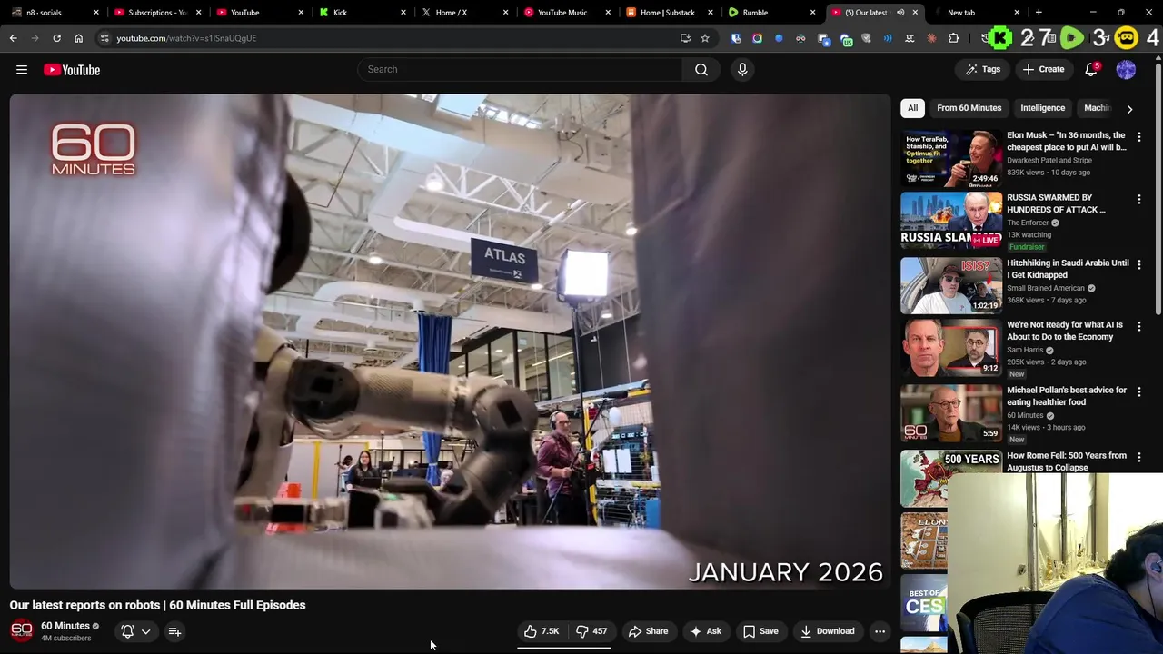Image resolution: width=1163 pixels, height=654 pixels.
Task: Click the Ask button below the video
Action: (706, 631)
